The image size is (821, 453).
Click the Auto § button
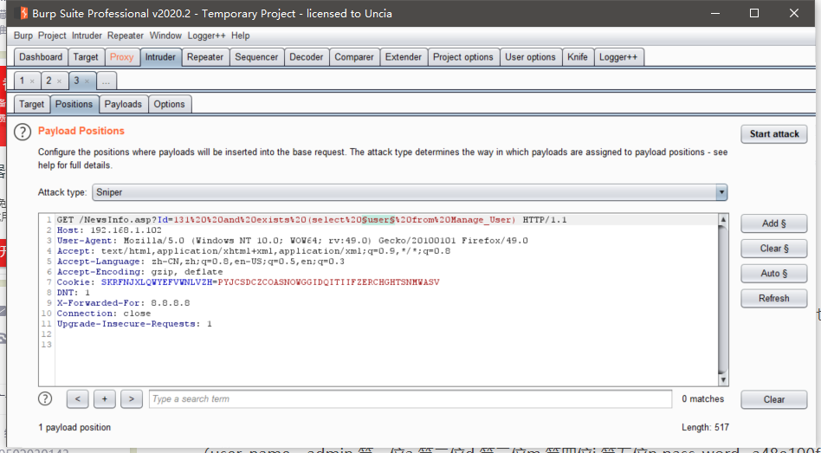[774, 274]
